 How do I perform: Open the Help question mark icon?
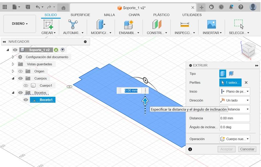pos(241,7)
